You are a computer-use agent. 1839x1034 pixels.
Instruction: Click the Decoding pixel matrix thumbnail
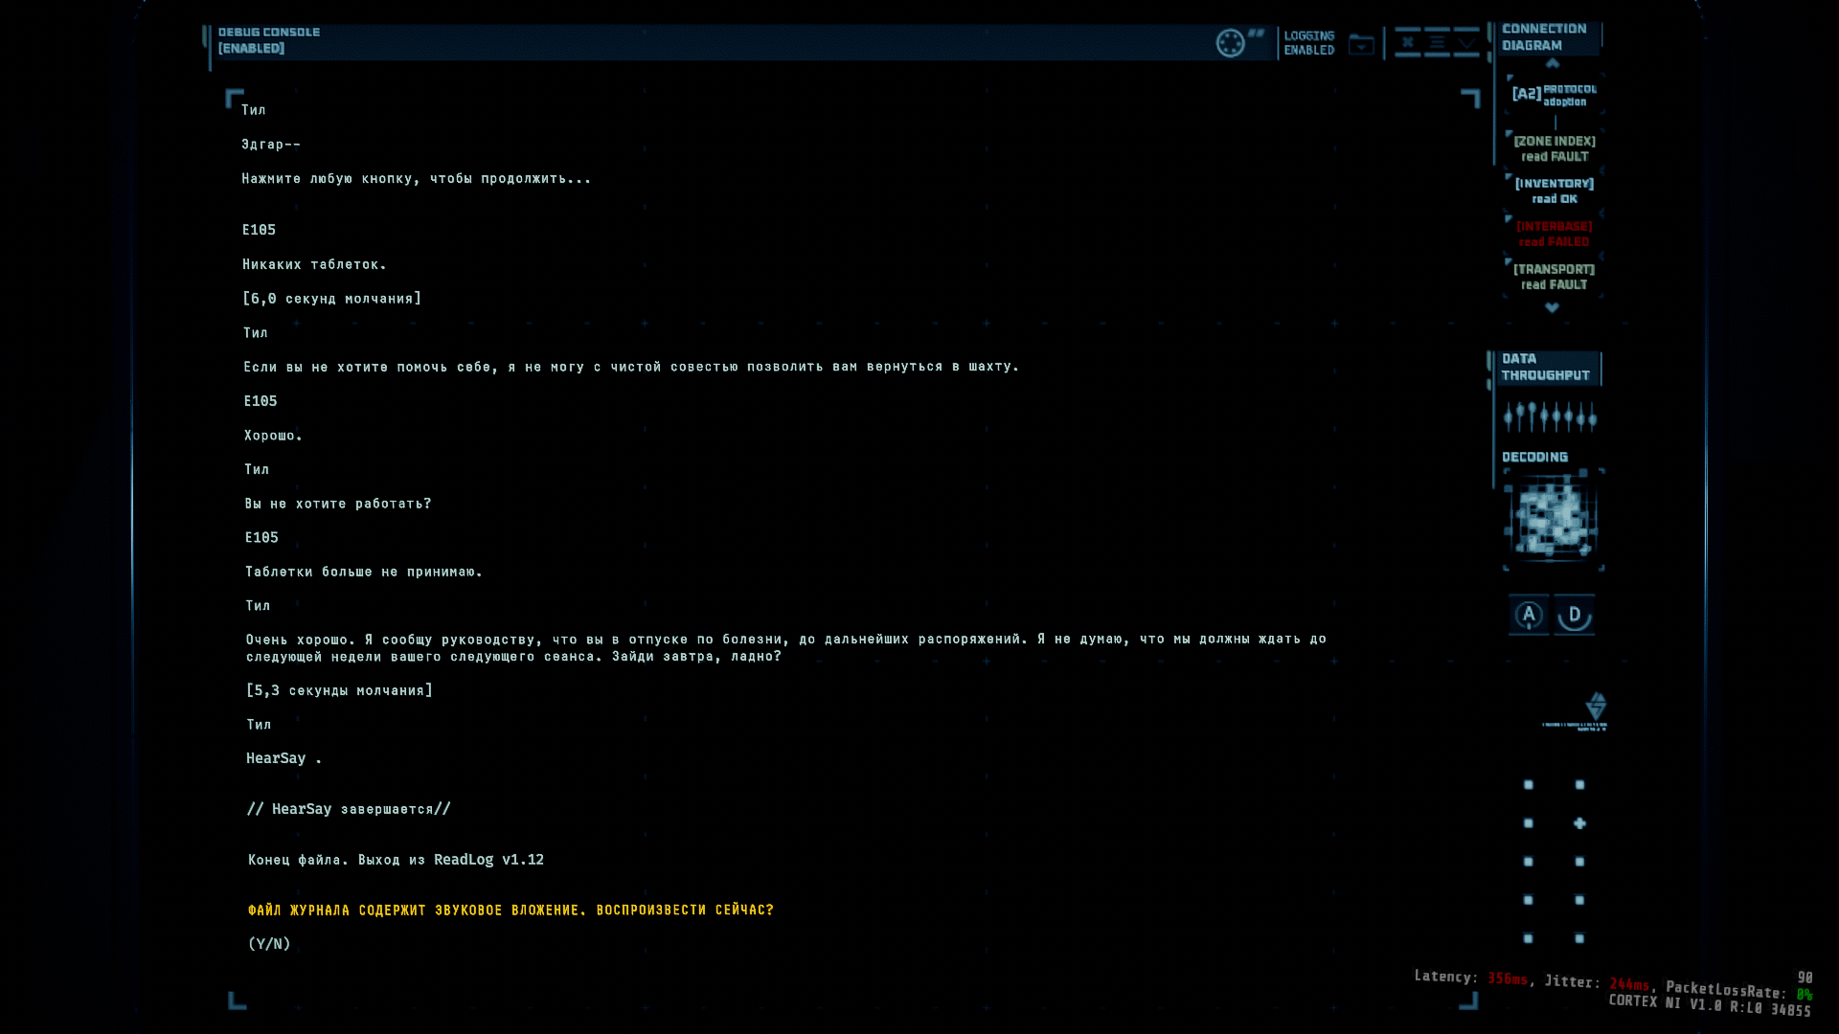tap(1553, 520)
